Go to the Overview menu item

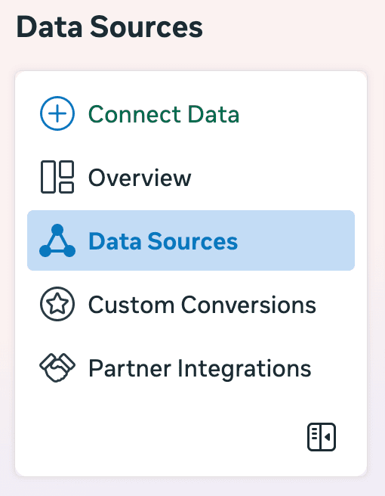(x=140, y=178)
